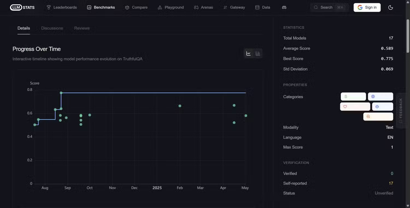410x208 pixels.
Task: Toggle dark mode with the moon icon
Action: 390,7
